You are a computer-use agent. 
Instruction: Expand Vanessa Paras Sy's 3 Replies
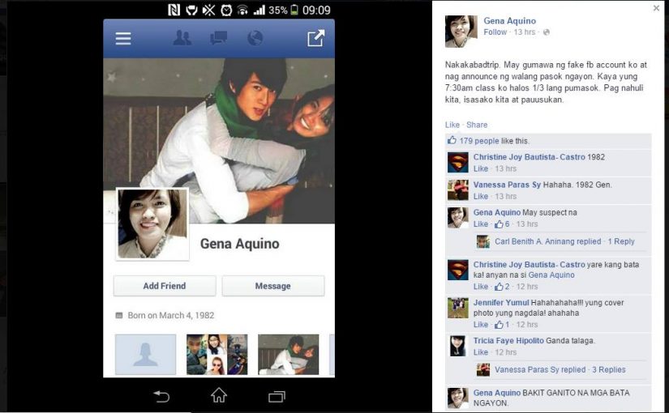[608, 369]
